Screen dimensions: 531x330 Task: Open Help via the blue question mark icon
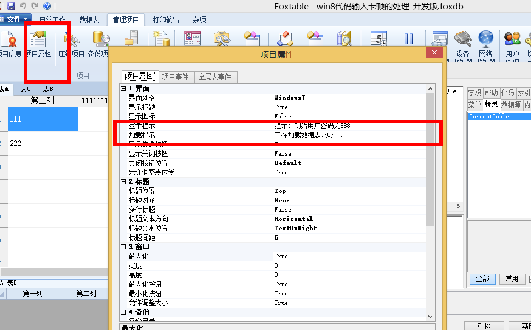[x=47, y=5]
